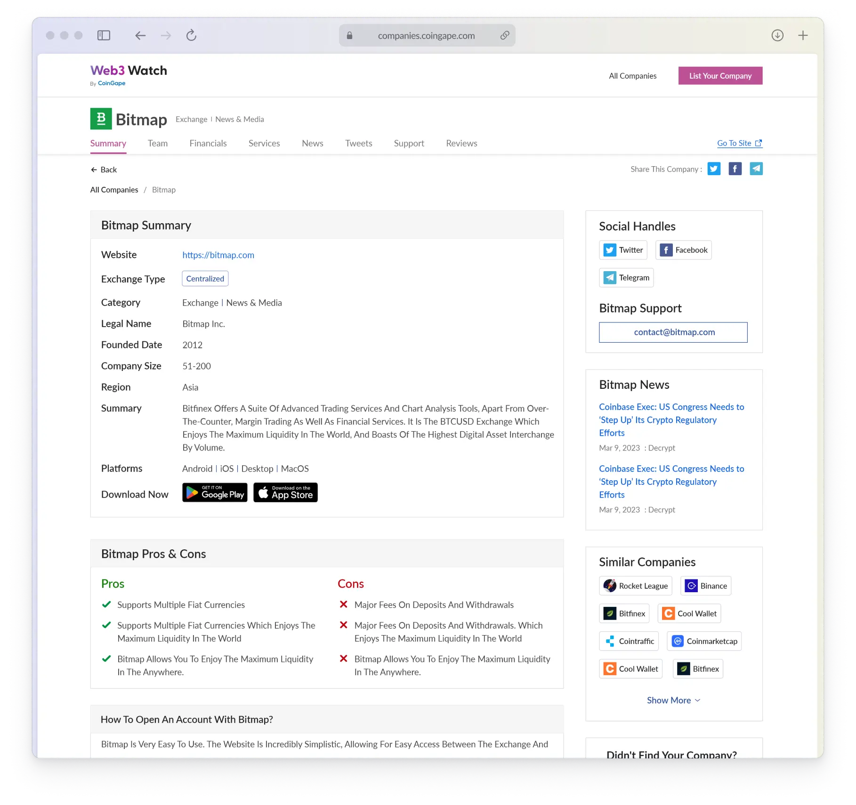Viewport: 856px width, 805px height.
Task: Click company size value '51-200'
Action: [x=197, y=366]
